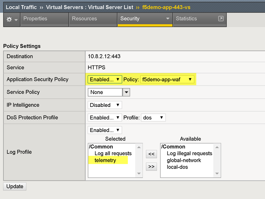Select telemetry in the Selected list

[x=105, y=160]
